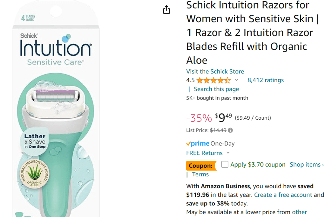The image size is (325, 217).
Task: Click the FREE Returns text link
Action: coord(204,153)
